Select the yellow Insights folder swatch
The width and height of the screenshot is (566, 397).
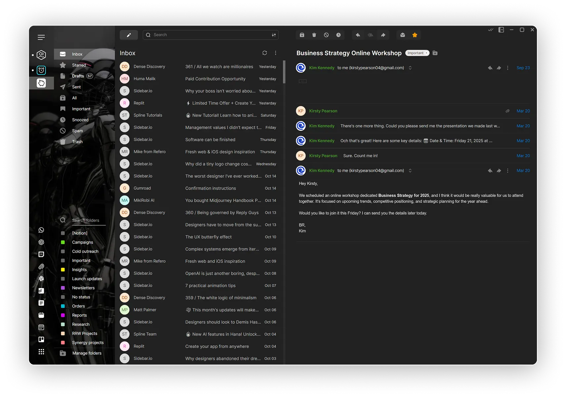click(x=63, y=270)
